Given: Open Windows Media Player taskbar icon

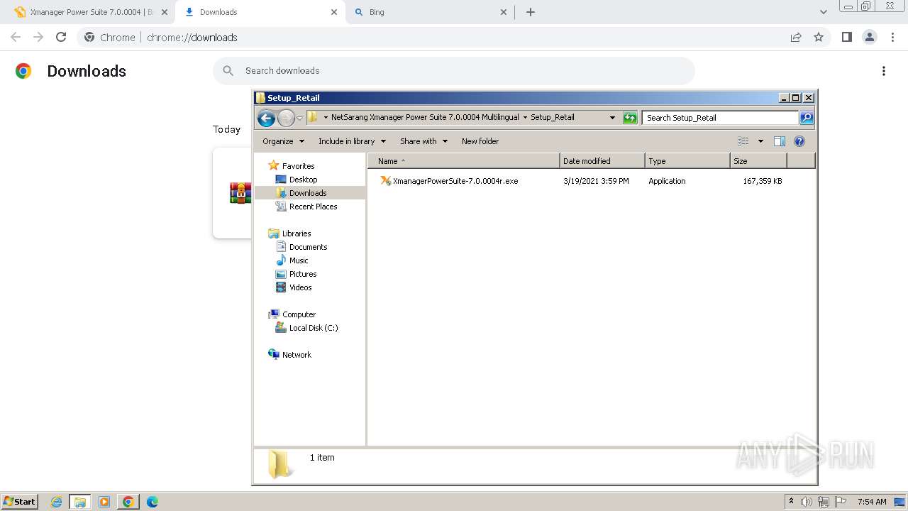Looking at the screenshot, I should click(x=104, y=502).
